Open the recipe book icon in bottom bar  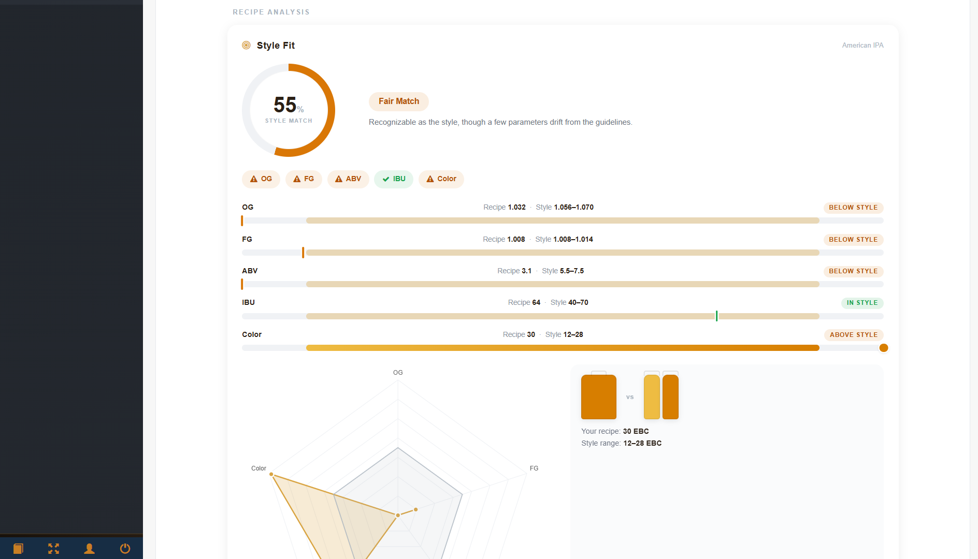click(18, 548)
